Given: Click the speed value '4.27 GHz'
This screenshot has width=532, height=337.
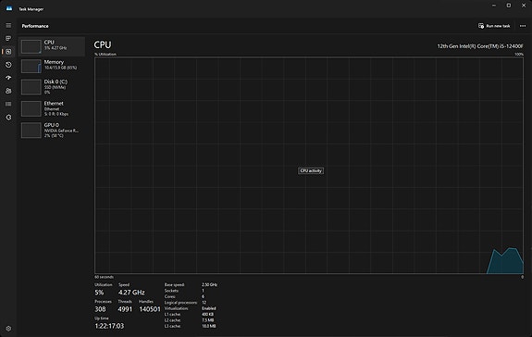Looking at the screenshot, I should (x=131, y=293).
